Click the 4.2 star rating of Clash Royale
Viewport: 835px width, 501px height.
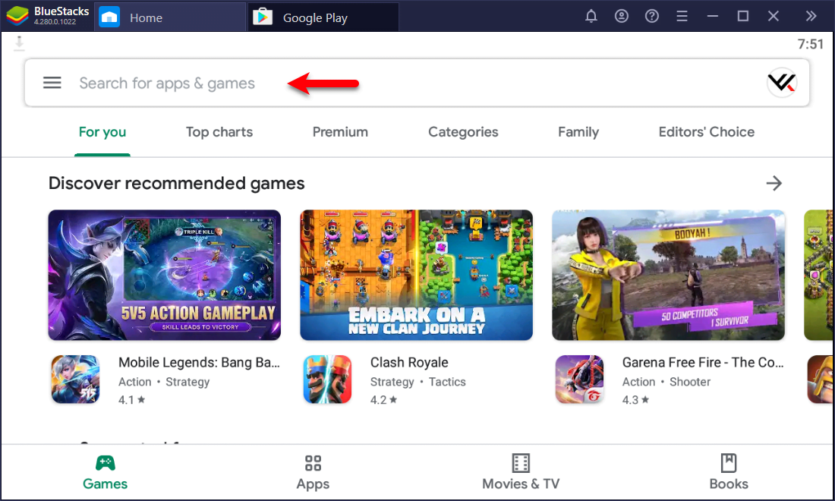(x=383, y=400)
